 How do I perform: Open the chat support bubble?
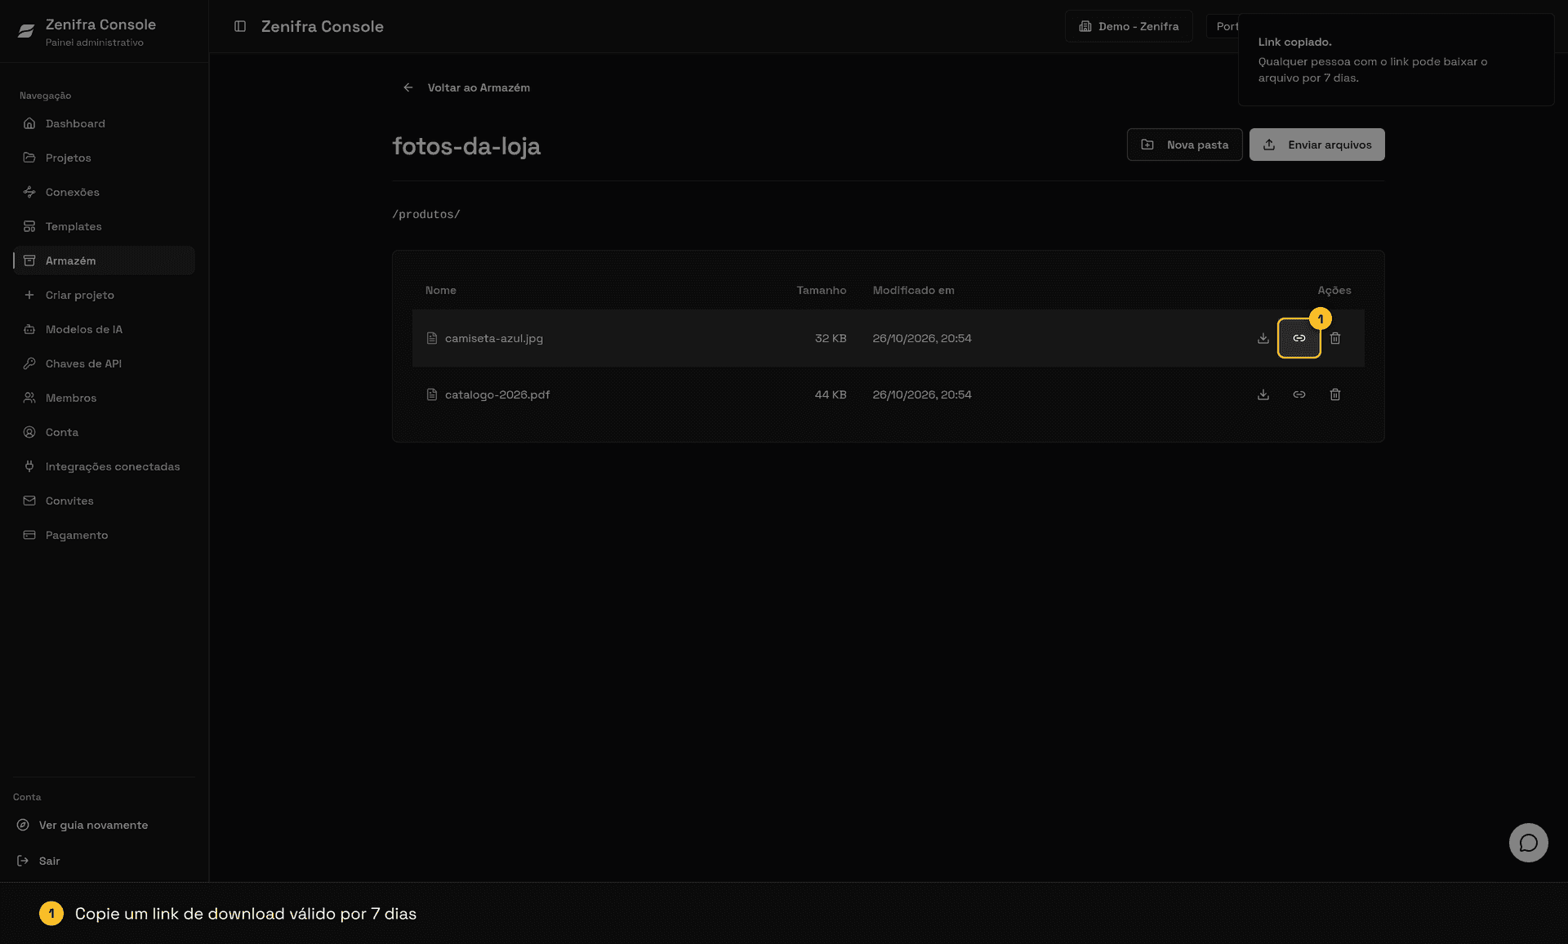(x=1529, y=843)
